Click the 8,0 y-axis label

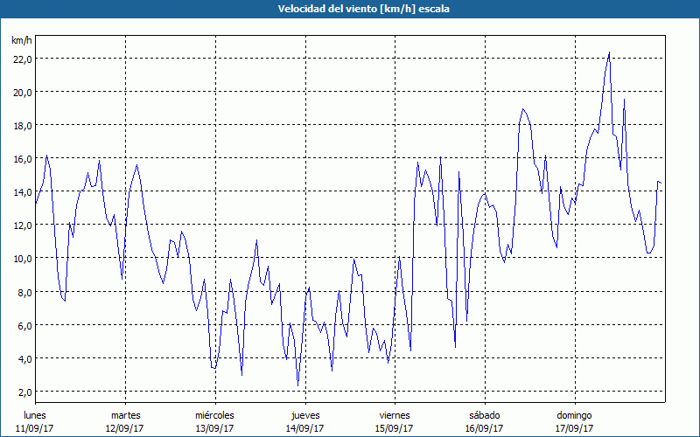click(x=24, y=291)
